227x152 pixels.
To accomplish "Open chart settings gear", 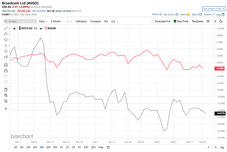I will [x=208, y=21].
